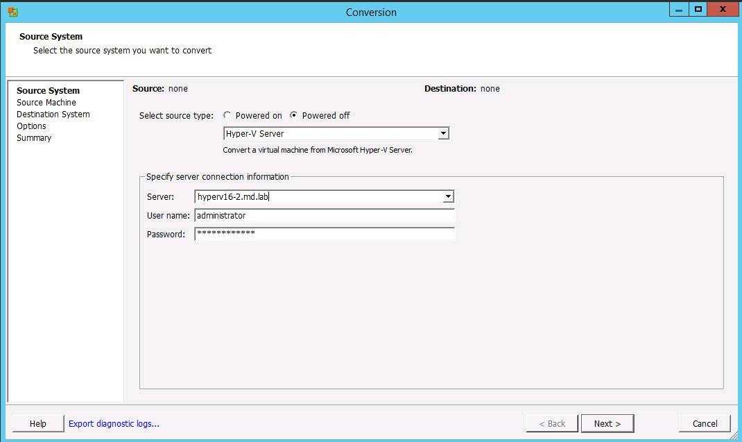
Task: Open the Options step in sidebar
Action: [31, 126]
